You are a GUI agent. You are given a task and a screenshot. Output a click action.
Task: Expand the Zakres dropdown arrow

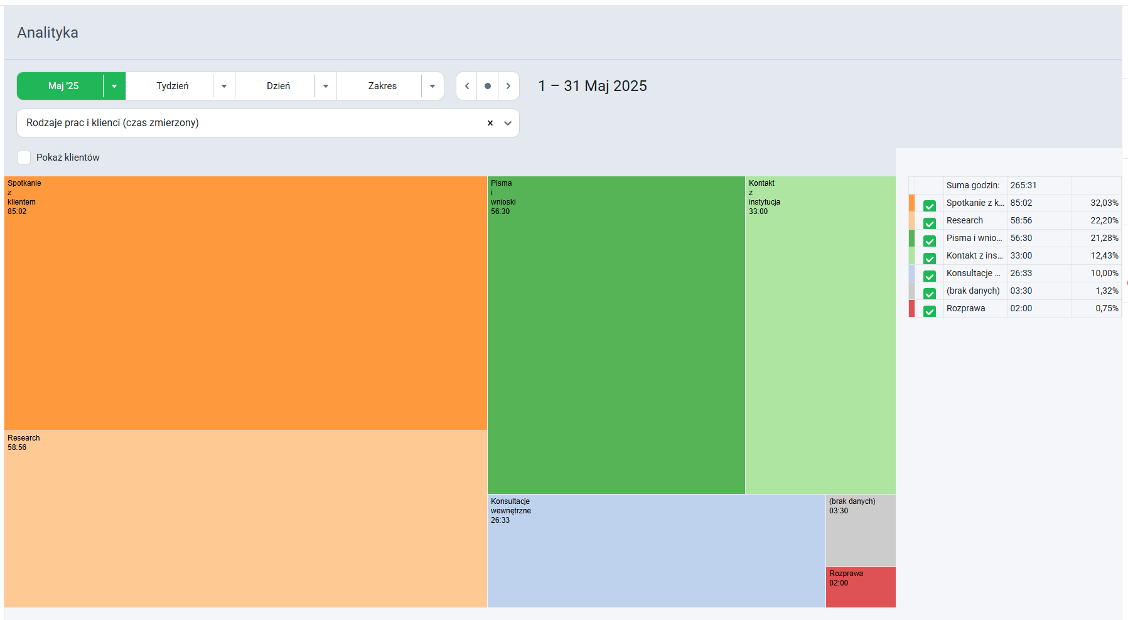[x=432, y=86]
